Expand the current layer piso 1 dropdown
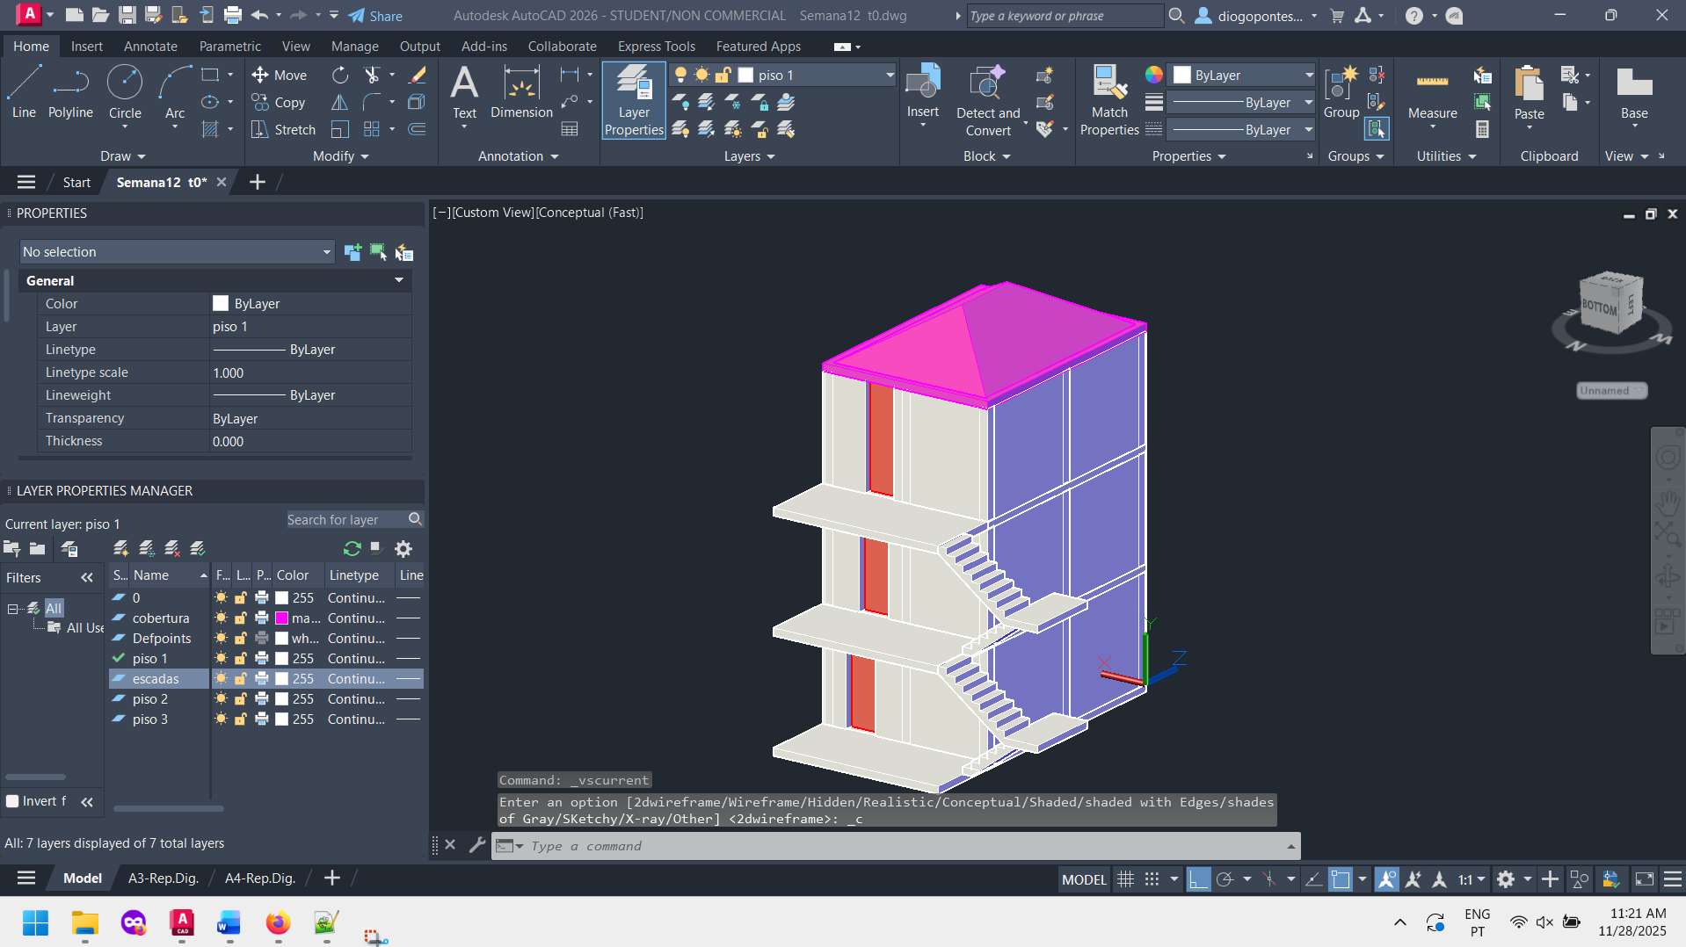The height and width of the screenshot is (947, 1686). 889,76
